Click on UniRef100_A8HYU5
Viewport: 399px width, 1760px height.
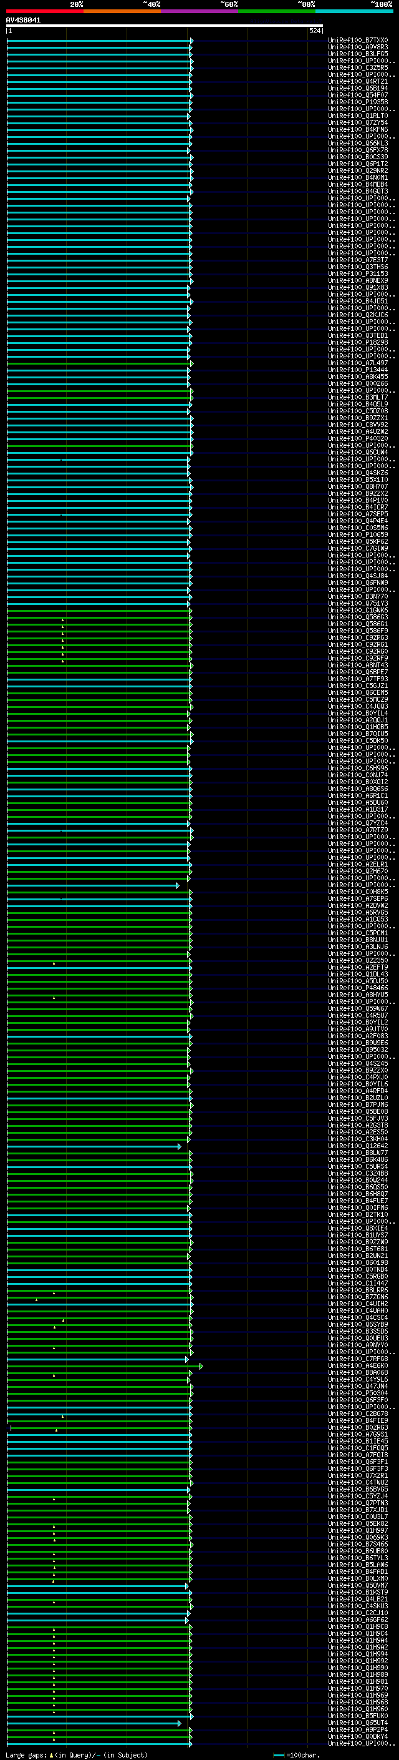click(x=358, y=995)
